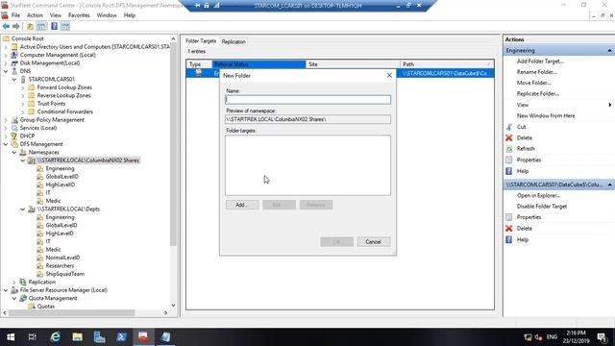Click the Delete icon under Engineering actions

coord(508,137)
